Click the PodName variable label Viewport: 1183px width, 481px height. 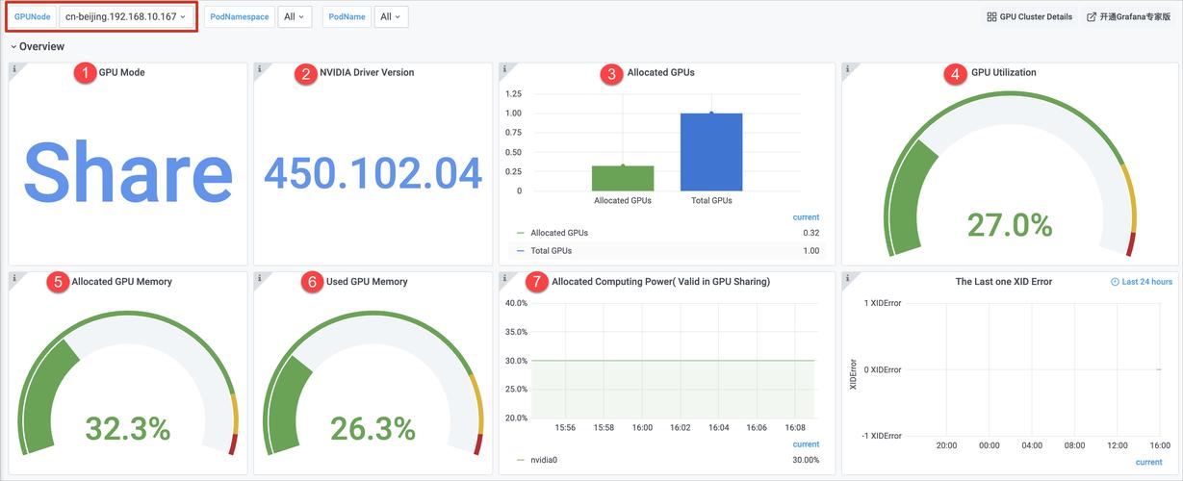(347, 16)
